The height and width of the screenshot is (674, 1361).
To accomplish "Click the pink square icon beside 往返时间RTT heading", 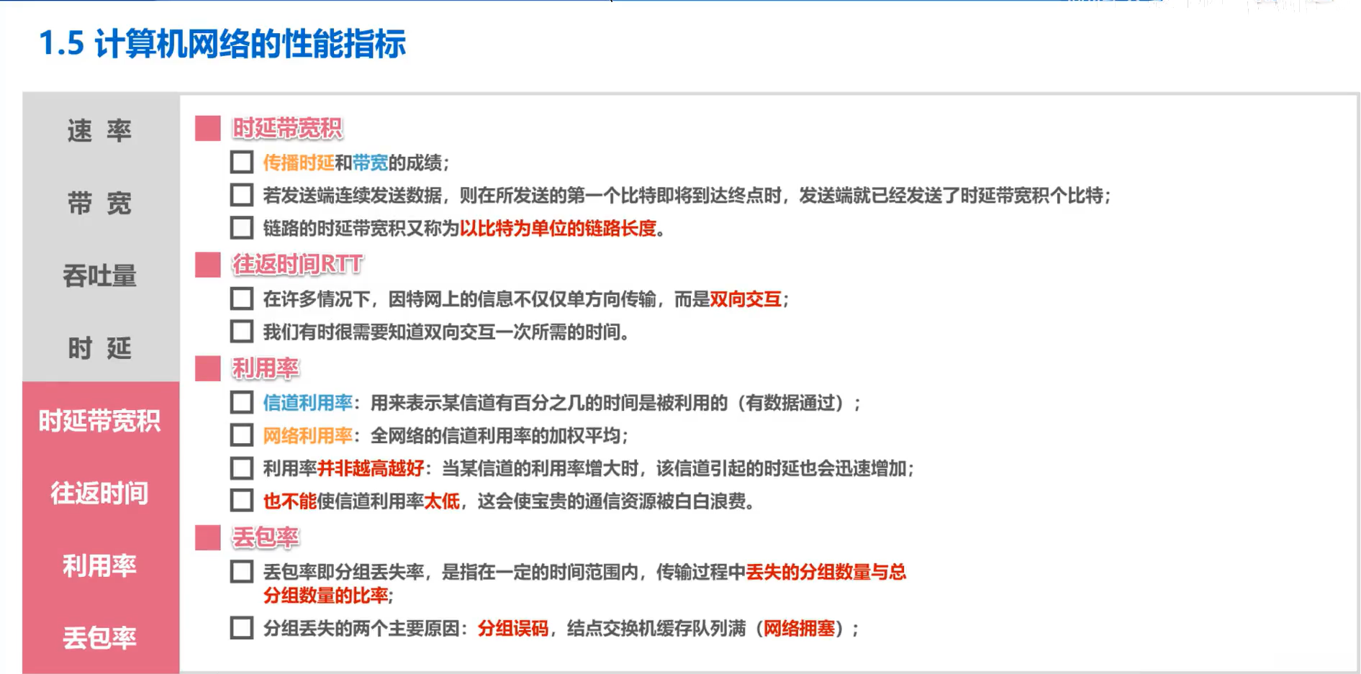I will (x=207, y=265).
